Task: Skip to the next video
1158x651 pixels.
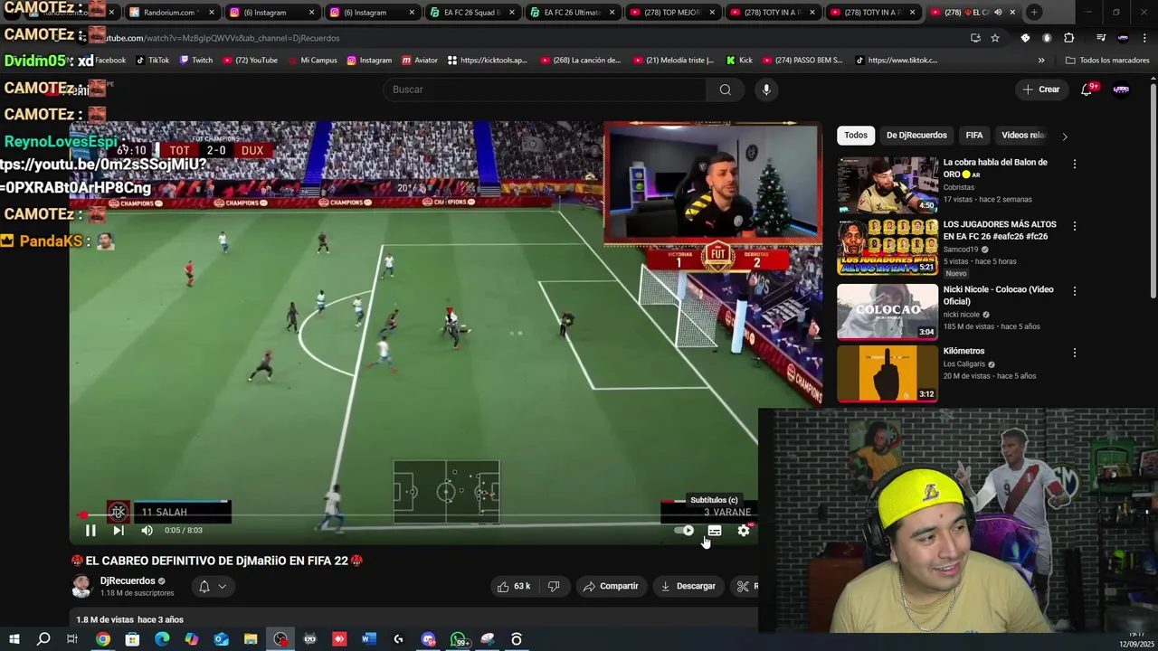Action: pos(119,531)
